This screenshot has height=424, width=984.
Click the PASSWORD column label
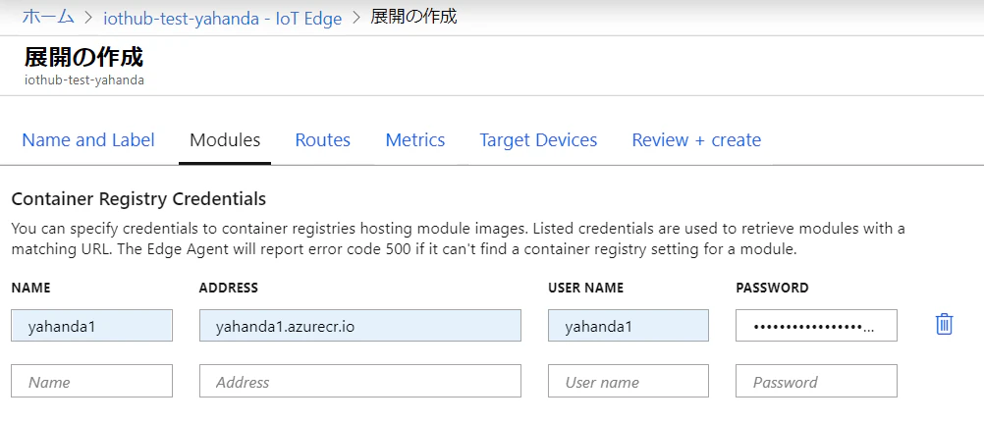pyautogui.click(x=772, y=288)
